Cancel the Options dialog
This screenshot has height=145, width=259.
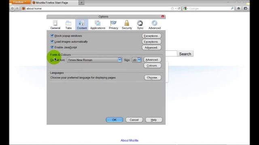tap(134, 120)
